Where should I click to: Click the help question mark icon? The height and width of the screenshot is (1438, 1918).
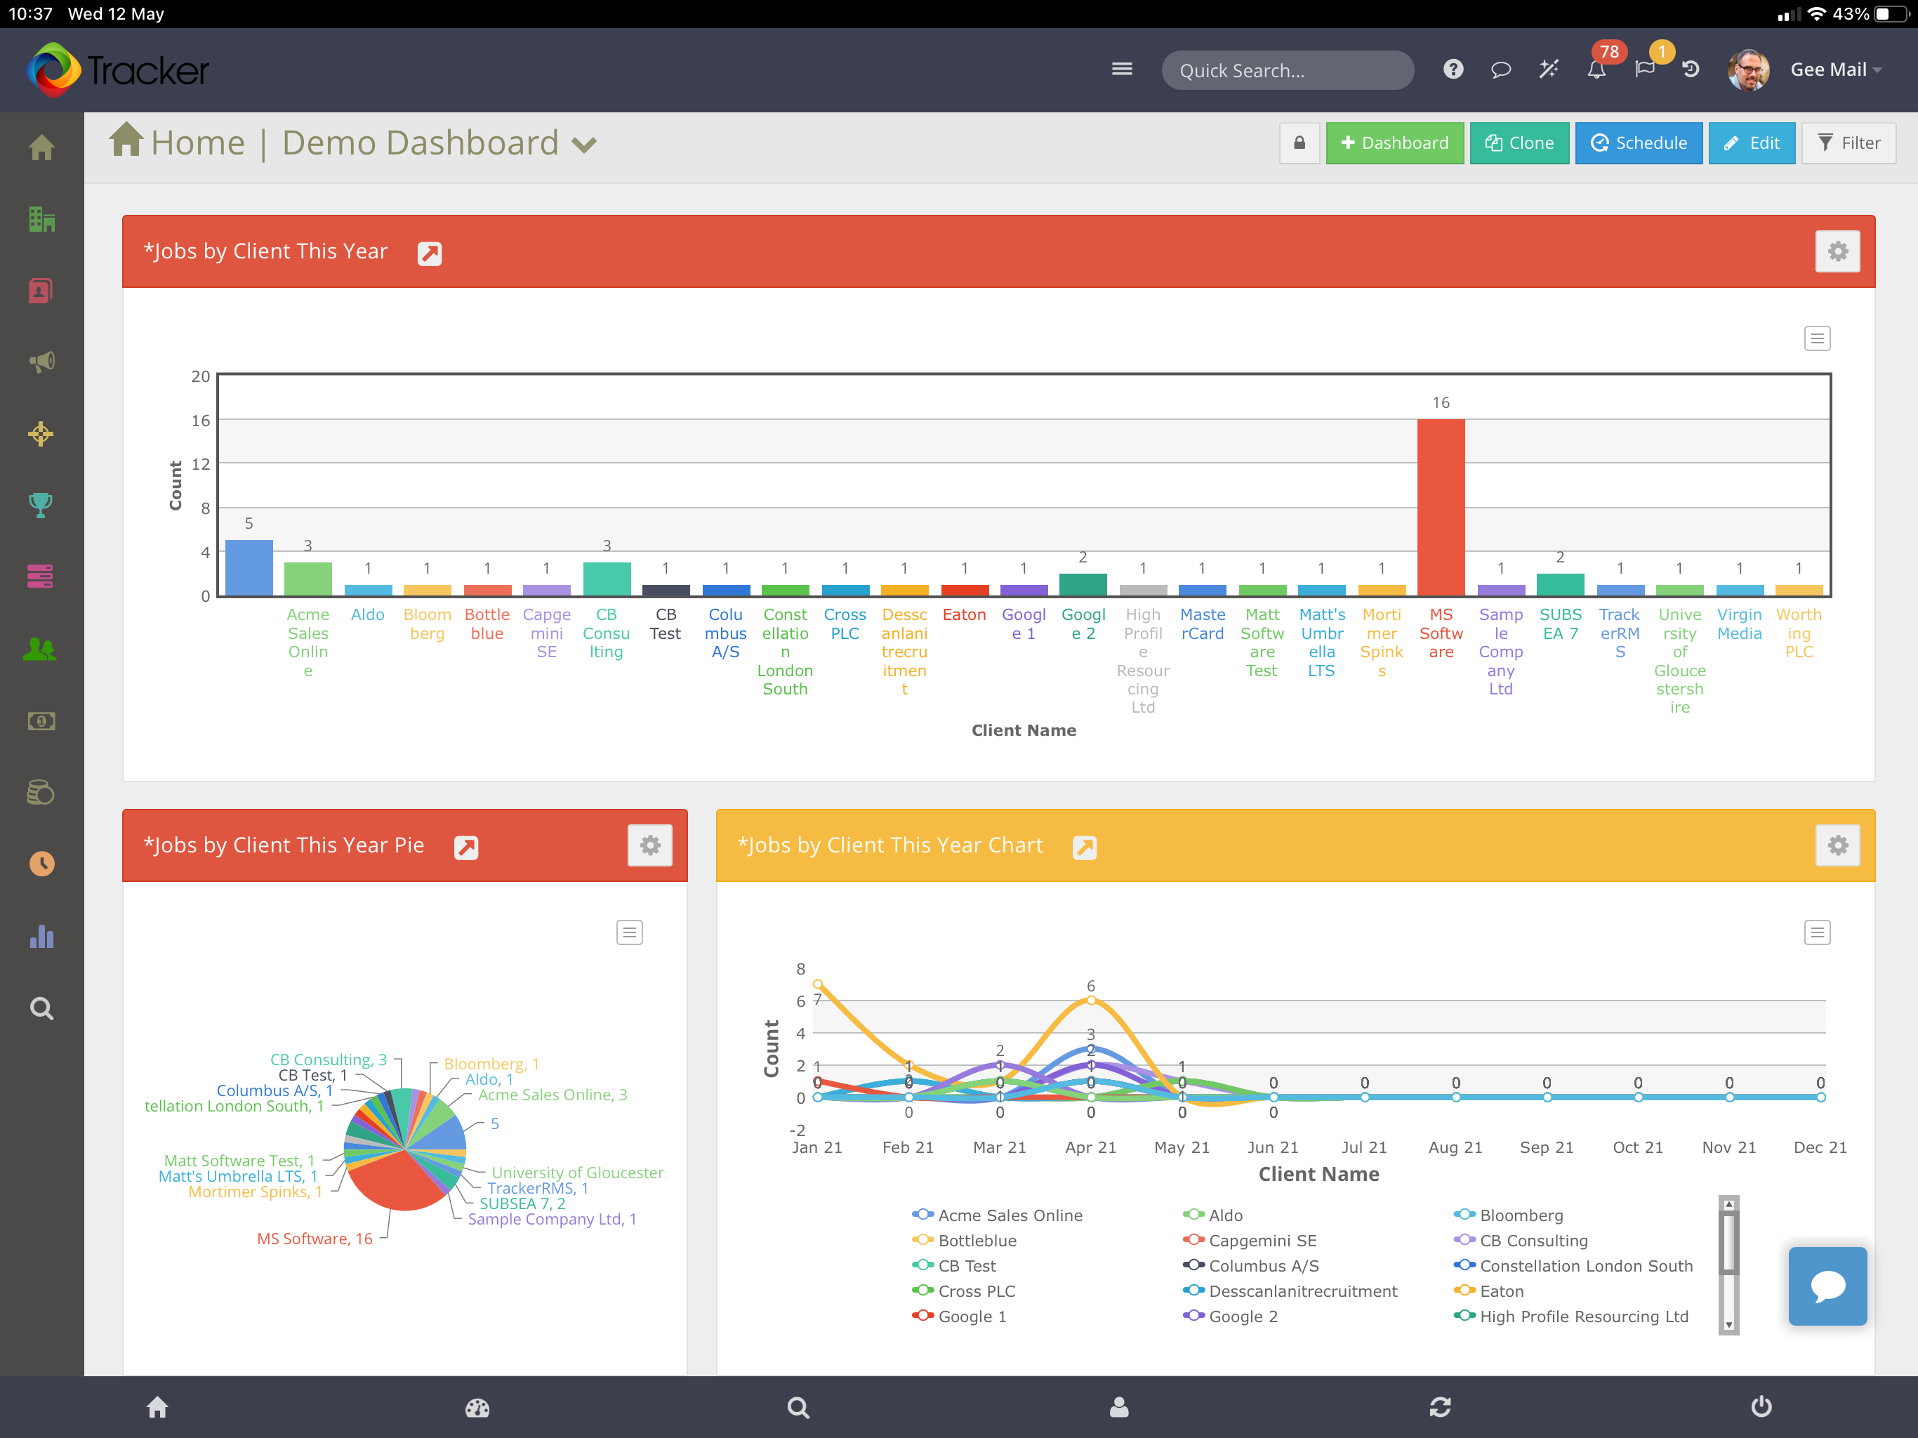pyautogui.click(x=1453, y=70)
